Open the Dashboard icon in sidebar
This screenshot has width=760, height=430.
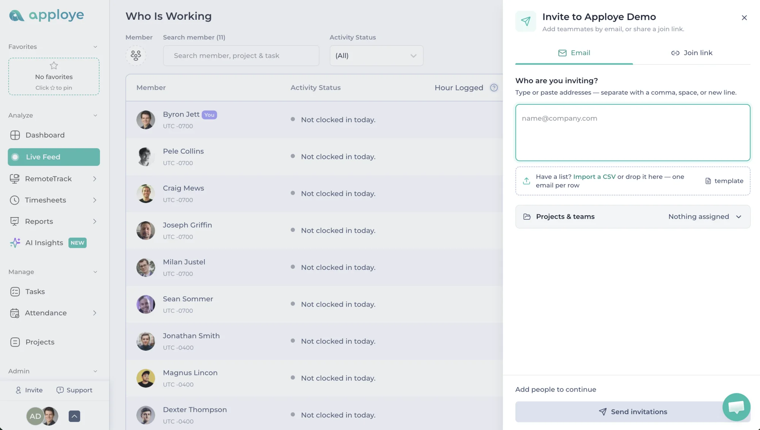pos(15,135)
